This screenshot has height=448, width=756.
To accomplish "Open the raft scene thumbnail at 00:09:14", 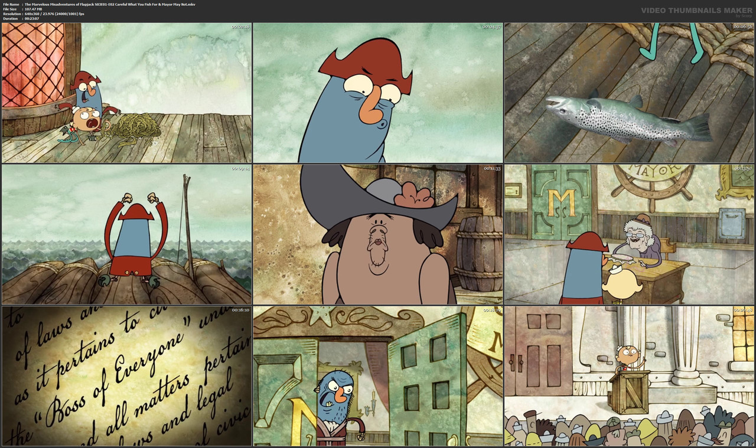I will coord(126,233).
